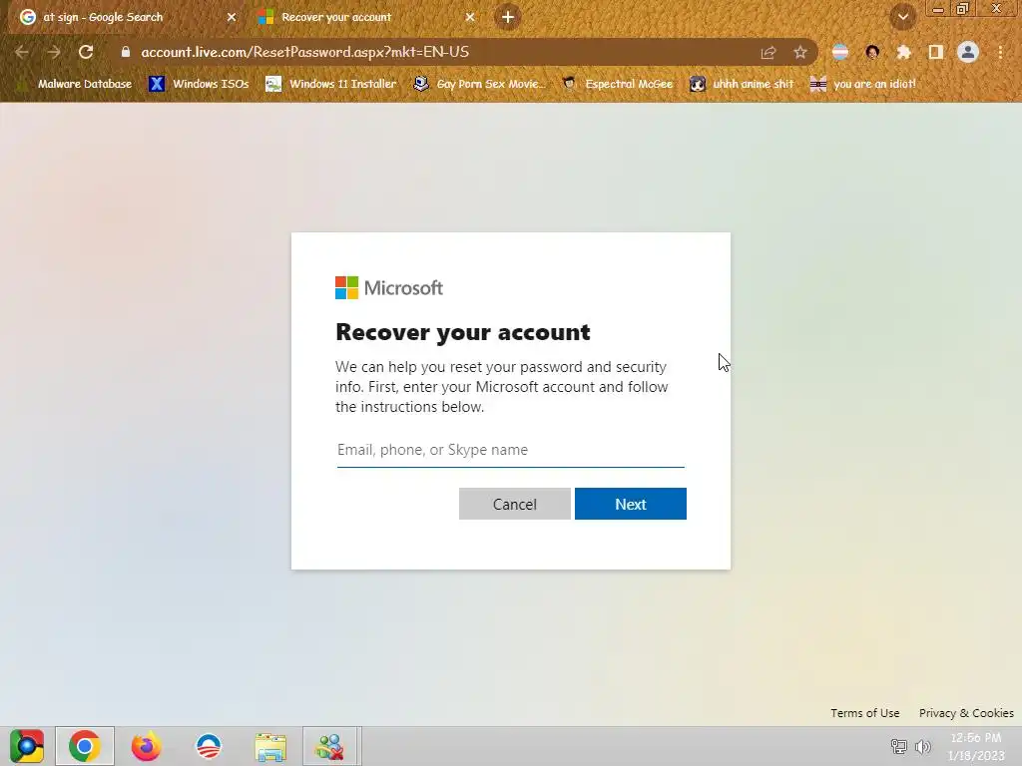Image resolution: width=1022 pixels, height=766 pixels.
Task: Click the Microsoft logo
Action: (389, 288)
